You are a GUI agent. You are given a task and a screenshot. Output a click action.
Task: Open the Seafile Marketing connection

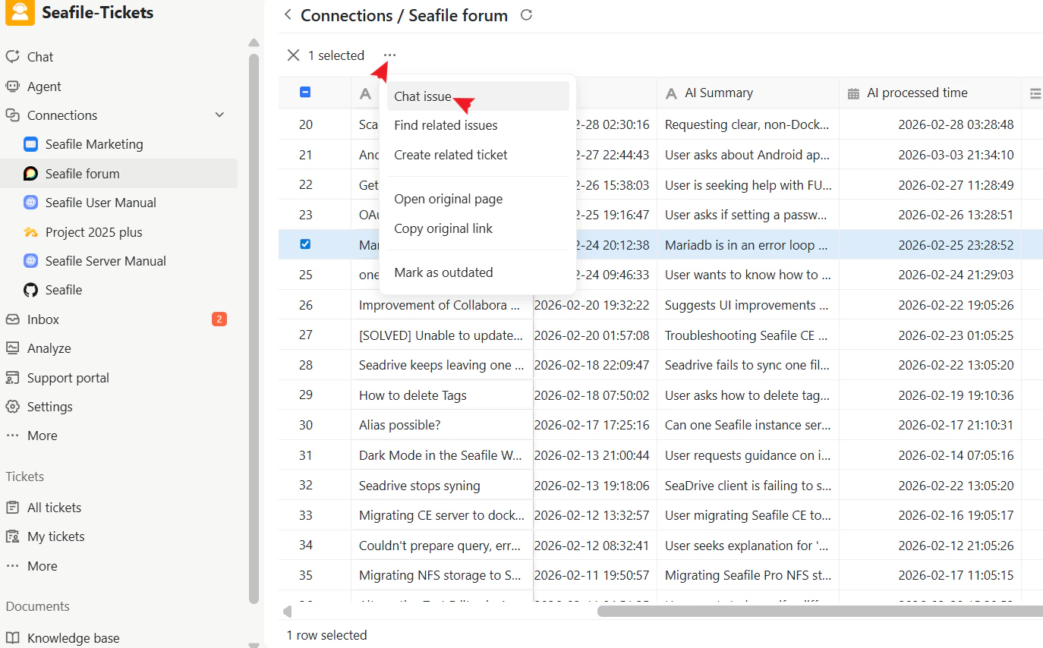pyautogui.click(x=94, y=144)
